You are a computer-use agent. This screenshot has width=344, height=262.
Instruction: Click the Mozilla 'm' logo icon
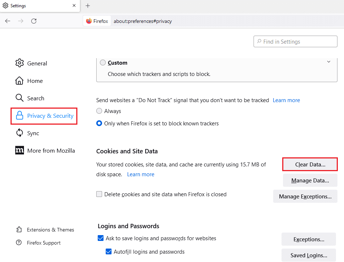coord(20,150)
